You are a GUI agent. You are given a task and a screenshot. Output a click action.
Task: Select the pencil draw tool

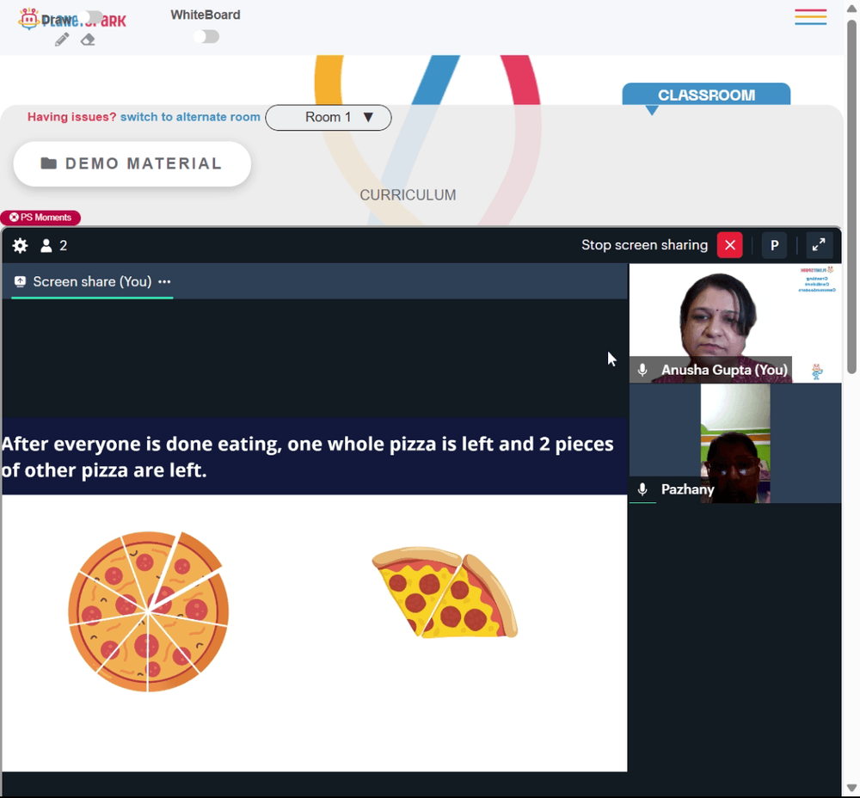(62, 40)
